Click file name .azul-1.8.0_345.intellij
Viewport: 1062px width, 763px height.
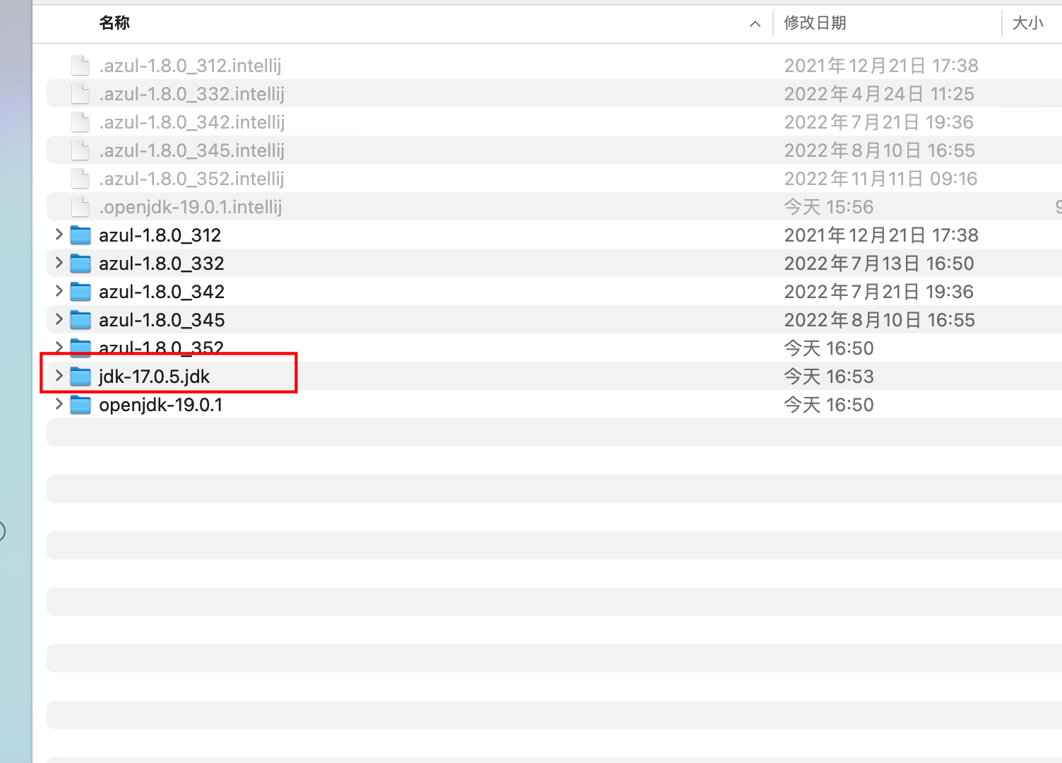pos(191,150)
